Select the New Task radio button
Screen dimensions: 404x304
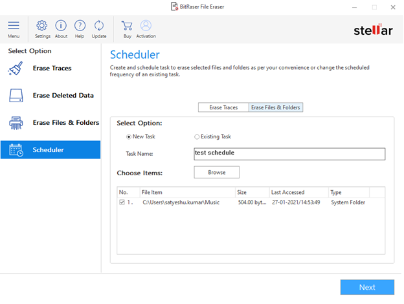pyautogui.click(x=129, y=137)
